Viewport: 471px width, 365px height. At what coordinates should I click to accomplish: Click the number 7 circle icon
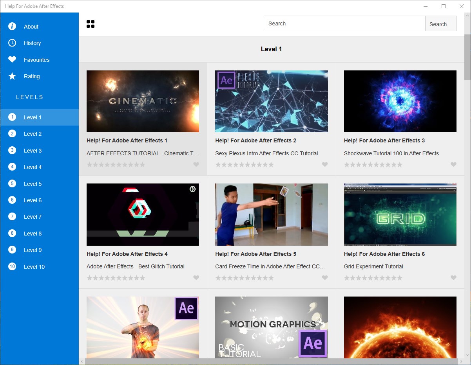[12, 216]
